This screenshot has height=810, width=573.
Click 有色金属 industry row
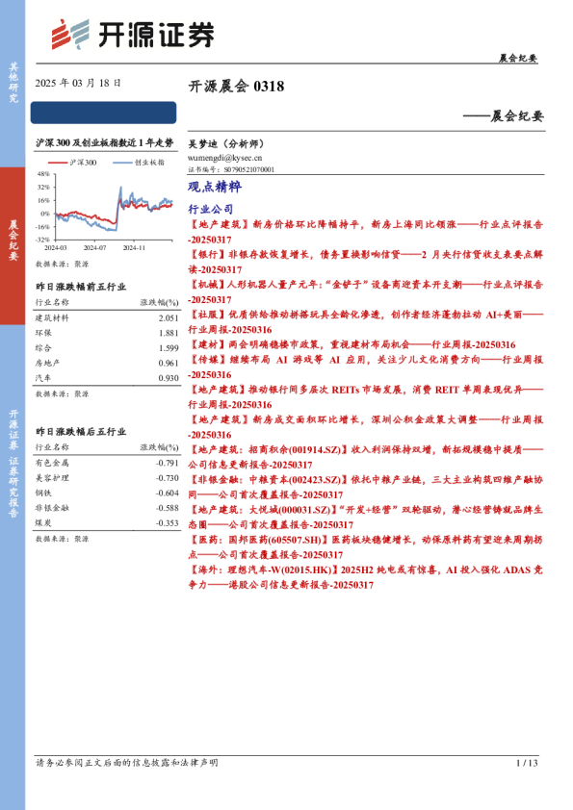(x=107, y=463)
